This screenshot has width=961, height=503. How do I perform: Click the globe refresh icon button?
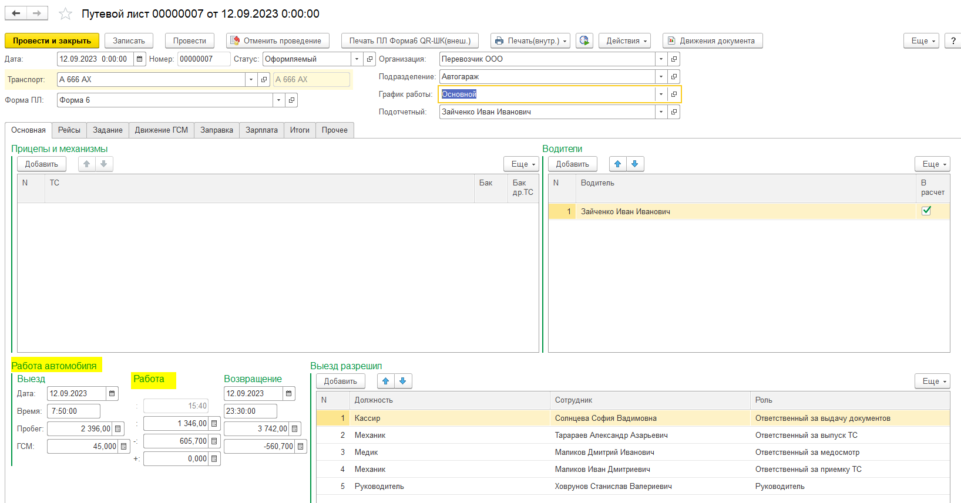[x=584, y=40]
